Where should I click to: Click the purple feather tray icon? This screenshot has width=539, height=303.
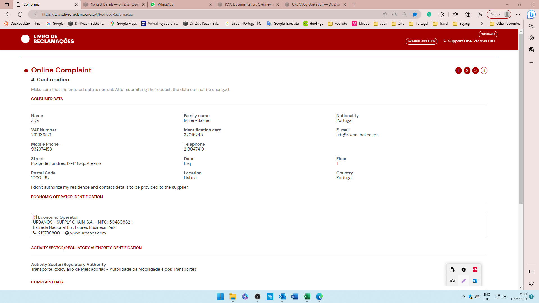click(464, 281)
